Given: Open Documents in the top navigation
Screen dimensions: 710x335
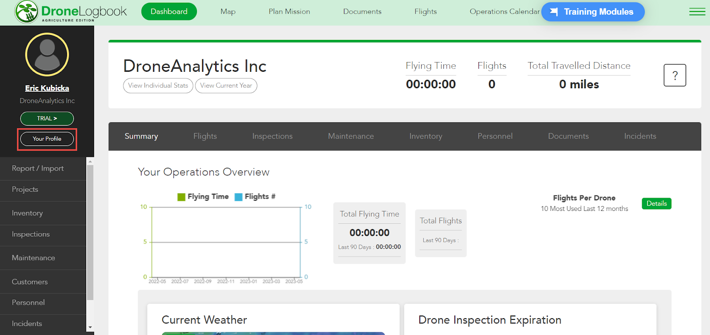Looking at the screenshot, I should pos(362,12).
